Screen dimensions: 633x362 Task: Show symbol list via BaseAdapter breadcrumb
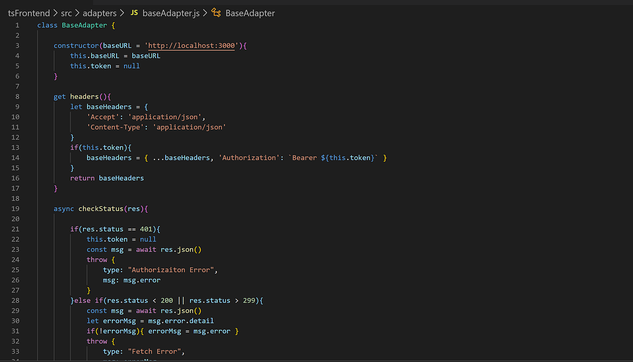click(250, 13)
